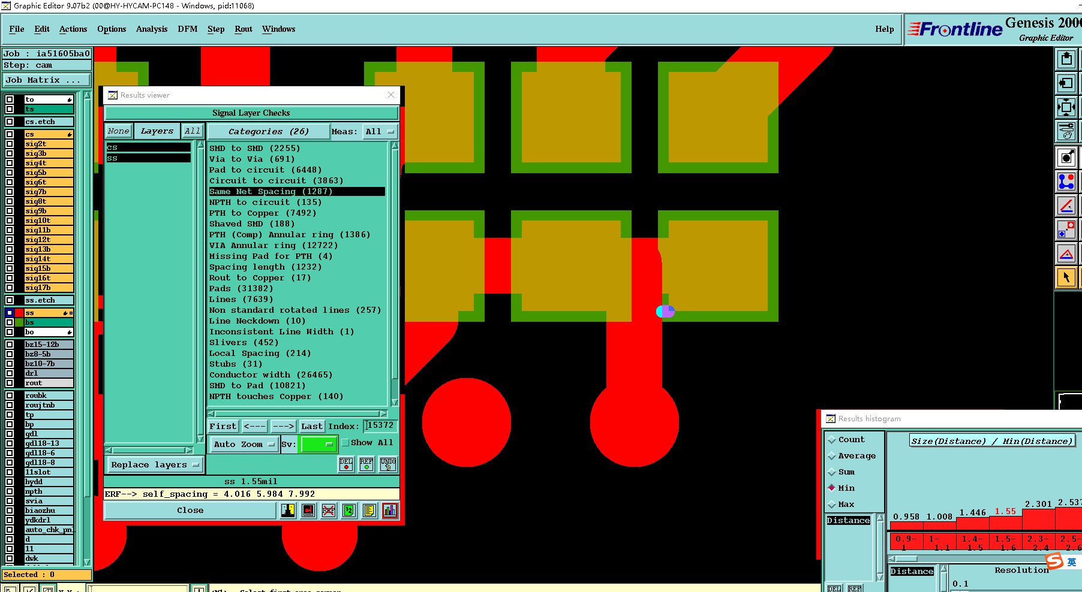Select 'Line Neckdown (10)' category

[x=257, y=321]
